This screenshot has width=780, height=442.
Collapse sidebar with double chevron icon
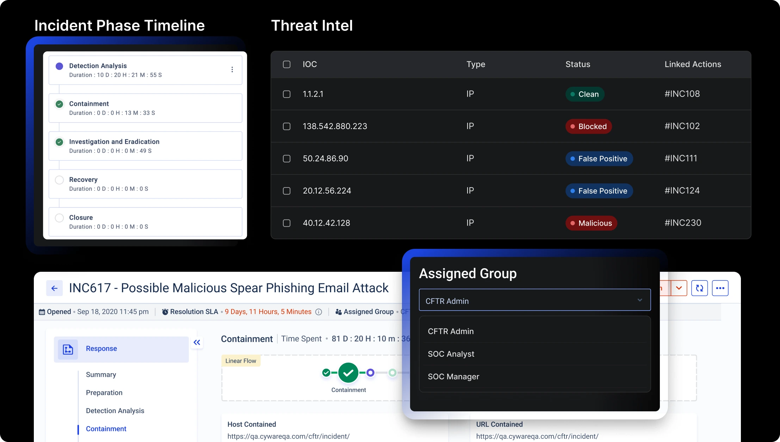(x=197, y=342)
